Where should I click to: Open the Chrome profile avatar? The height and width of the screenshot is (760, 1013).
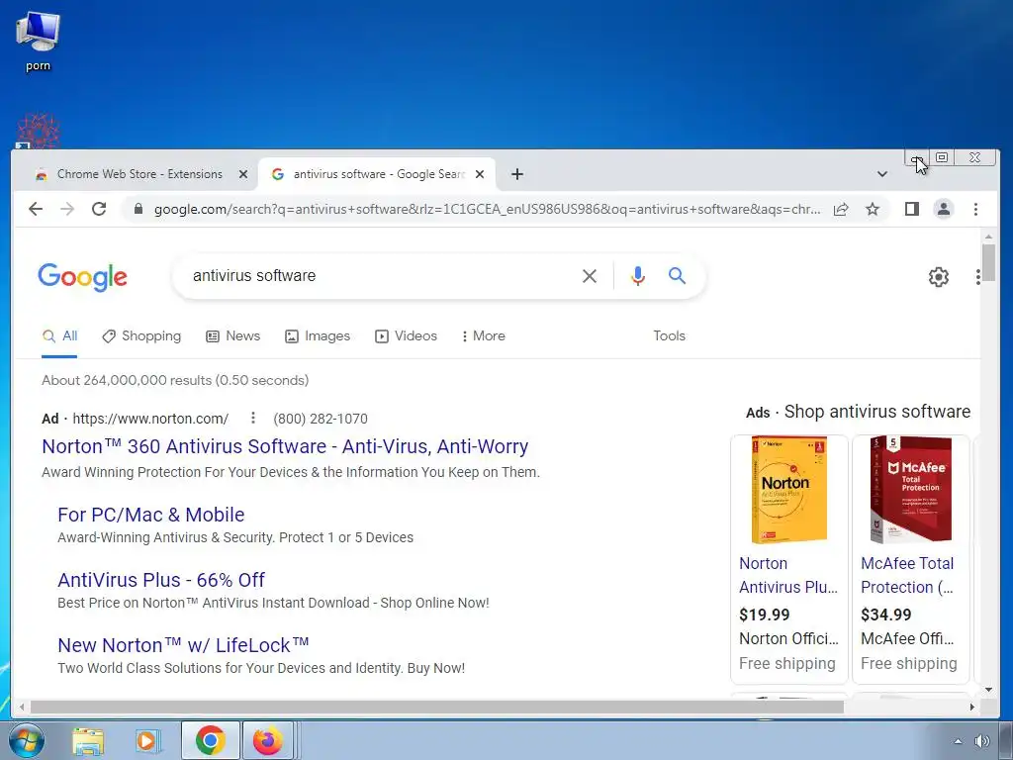(x=943, y=209)
